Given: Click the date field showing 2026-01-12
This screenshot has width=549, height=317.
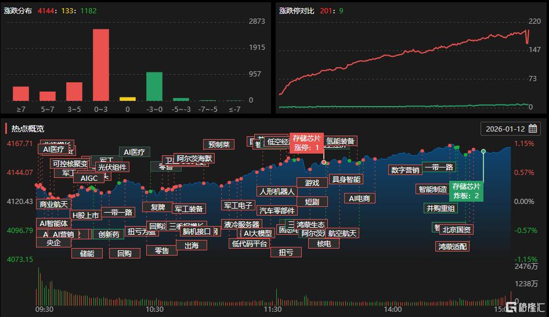Looking at the screenshot, I should [505, 129].
